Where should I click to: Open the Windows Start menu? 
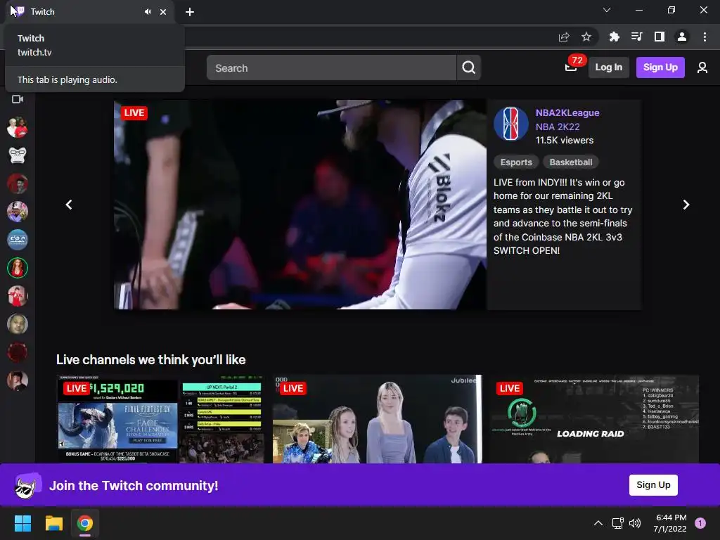click(x=22, y=523)
